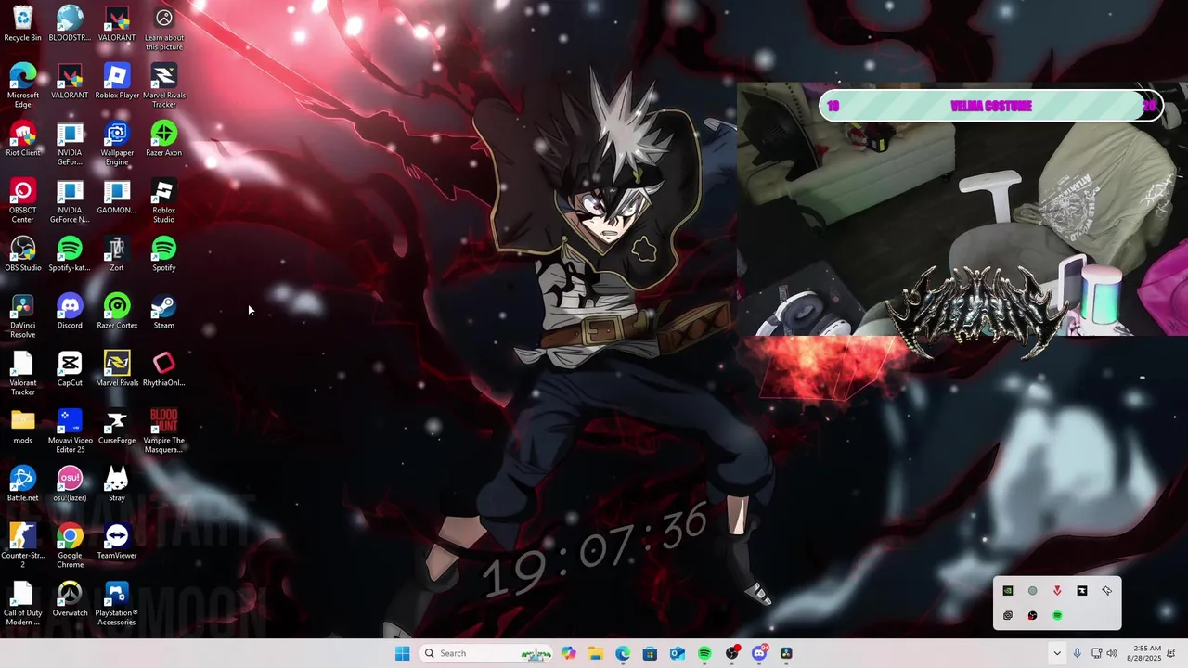
Task: Click Spotify icon in tray overflow
Action: tap(1057, 615)
